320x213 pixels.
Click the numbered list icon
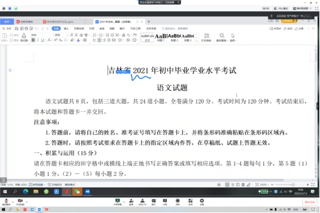click(101, 35)
